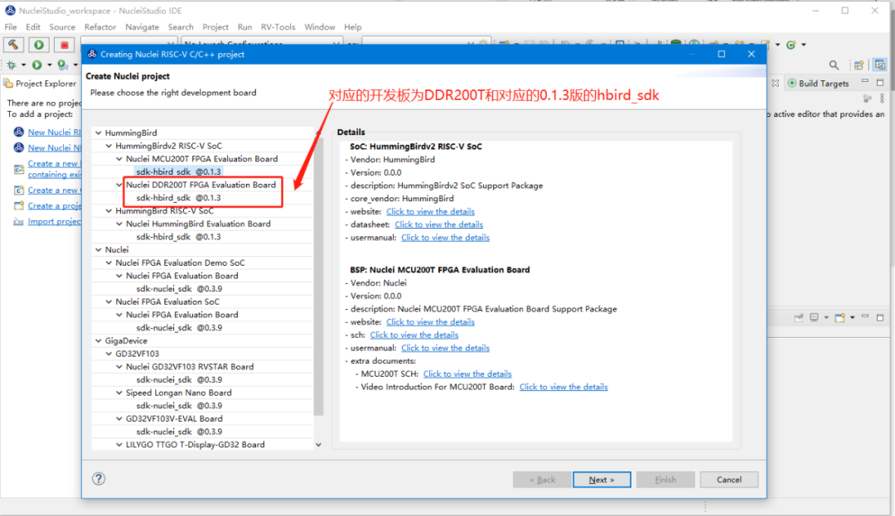Collapse HummingBirdv2 RISC-V SoC node
The height and width of the screenshot is (516, 895).
click(109, 146)
